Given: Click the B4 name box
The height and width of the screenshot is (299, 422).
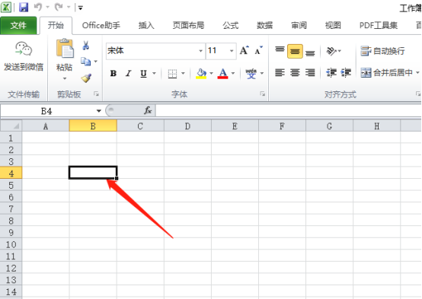Looking at the screenshot, I should [x=47, y=111].
